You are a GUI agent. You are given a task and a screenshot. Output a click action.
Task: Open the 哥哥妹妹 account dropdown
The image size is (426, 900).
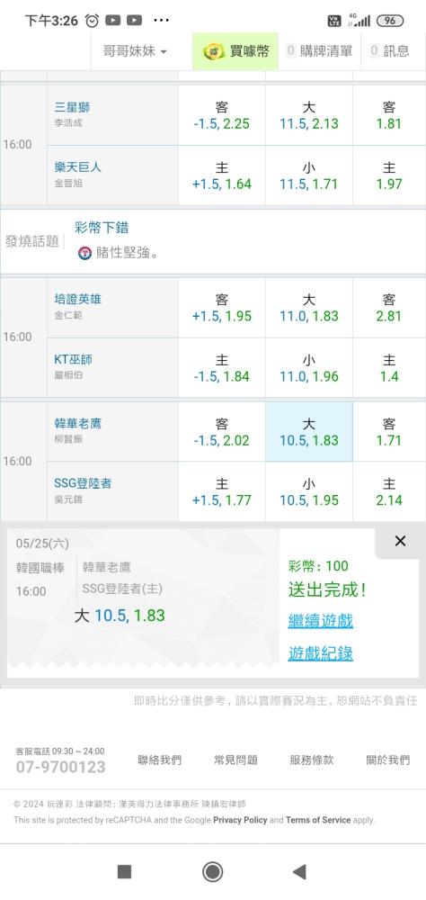click(136, 51)
